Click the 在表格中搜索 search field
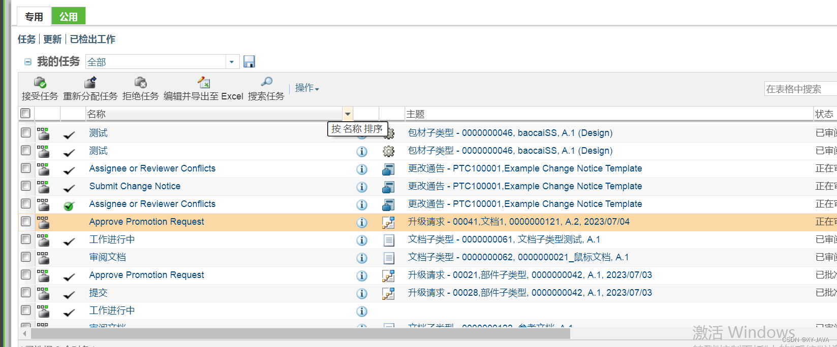This screenshot has height=347, width=837. point(800,89)
